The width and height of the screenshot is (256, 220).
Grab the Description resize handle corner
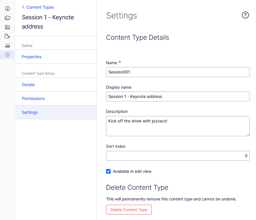pyautogui.click(x=248, y=134)
